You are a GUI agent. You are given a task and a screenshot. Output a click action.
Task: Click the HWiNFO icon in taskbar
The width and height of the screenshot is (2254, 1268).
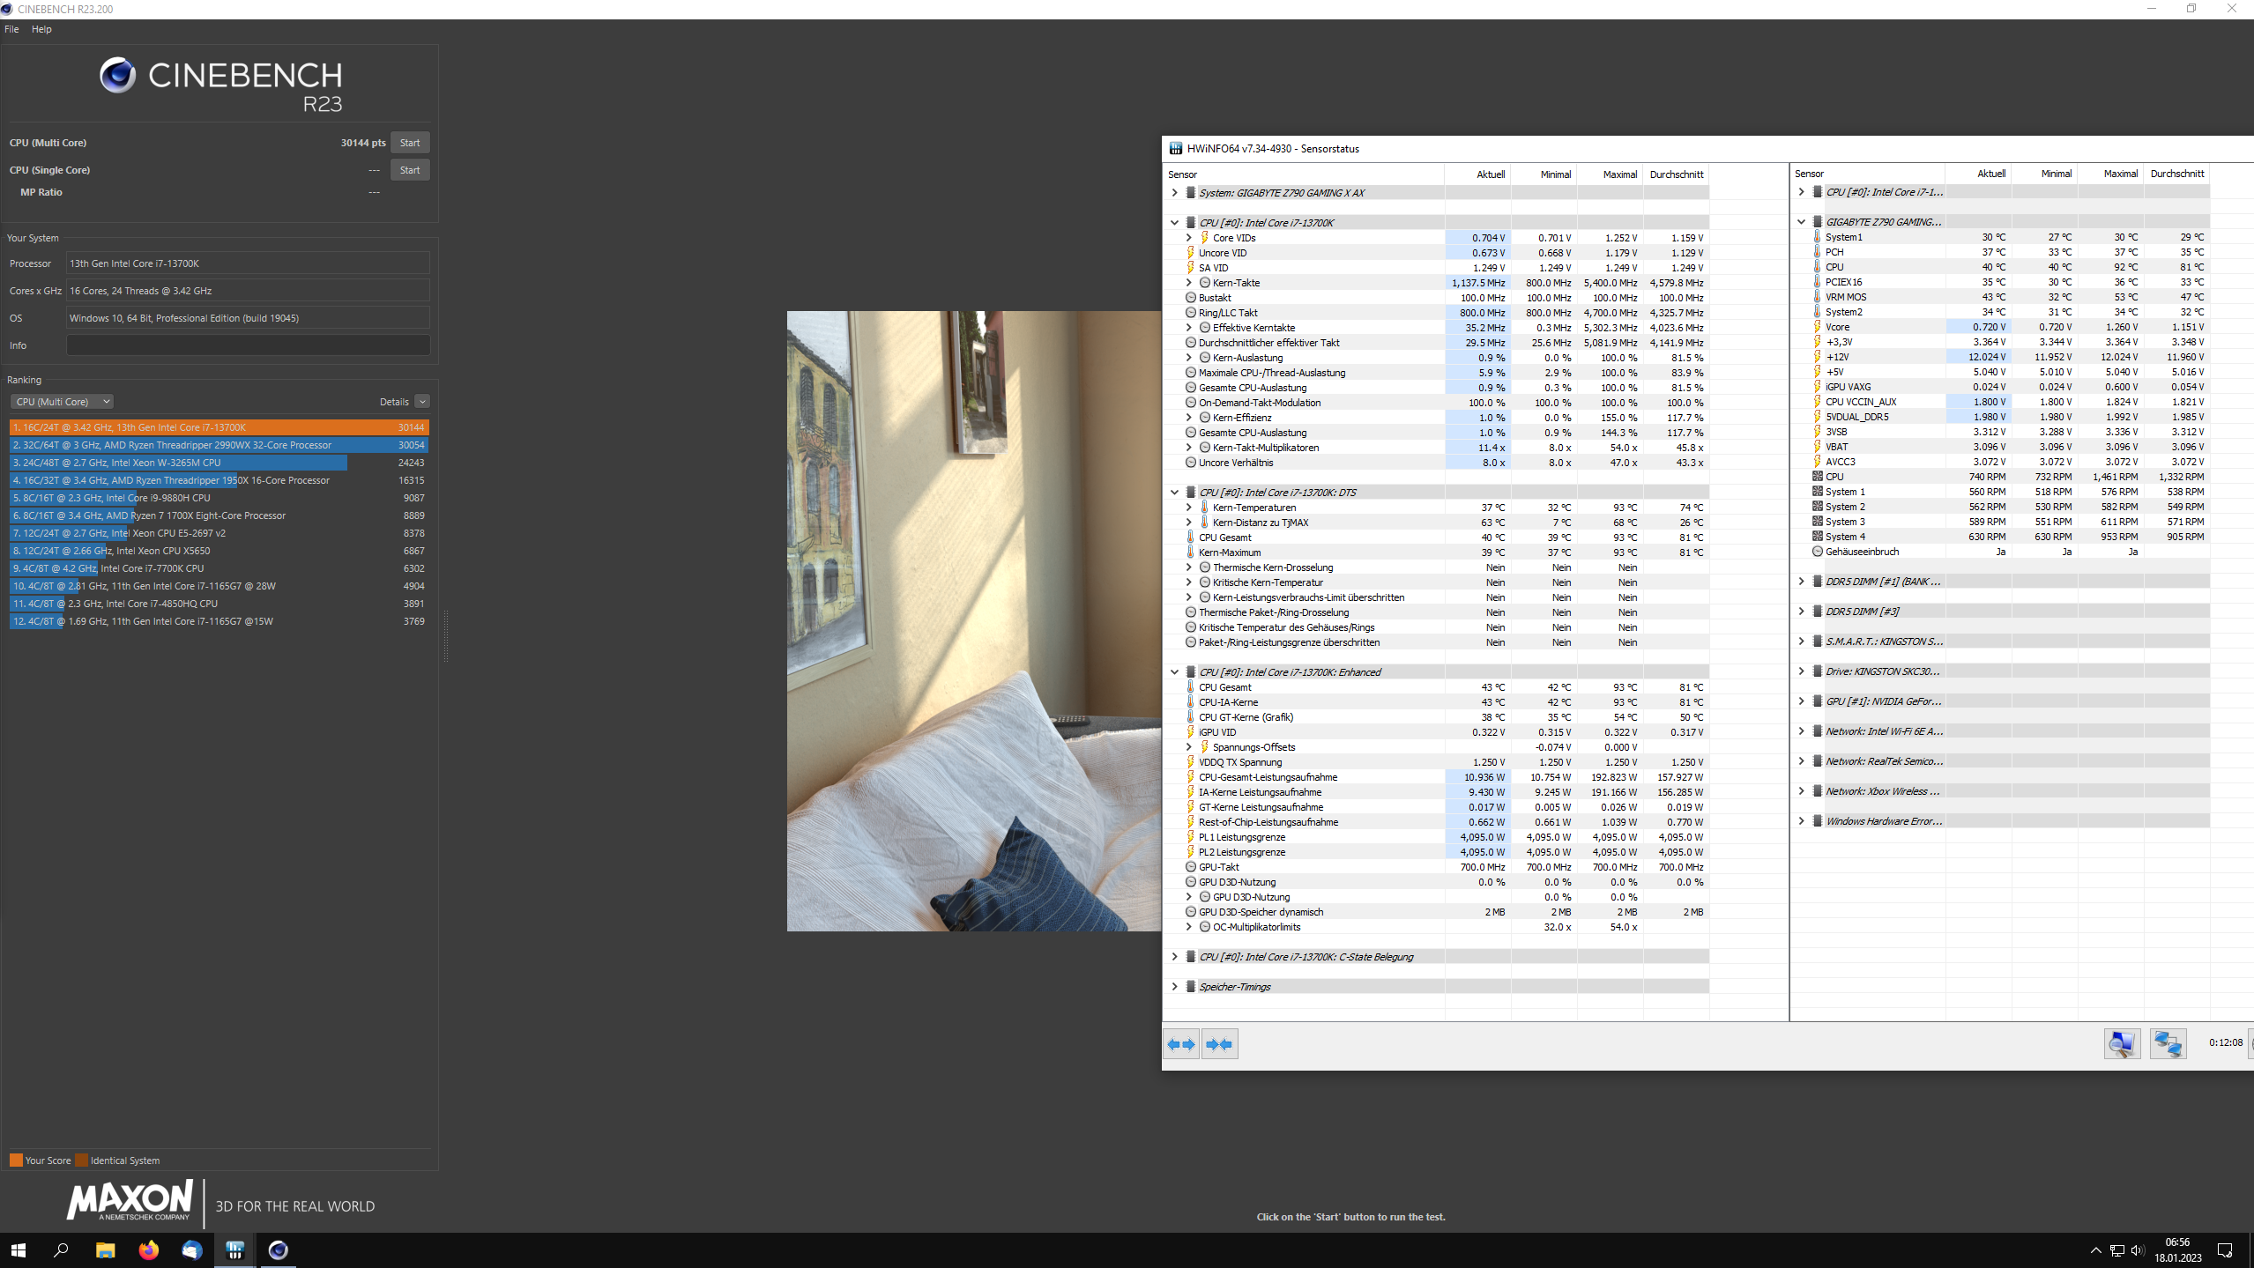234,1249
